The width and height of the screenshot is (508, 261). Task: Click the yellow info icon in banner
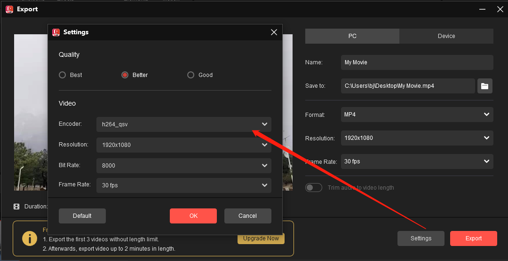[x=29, y=238]
